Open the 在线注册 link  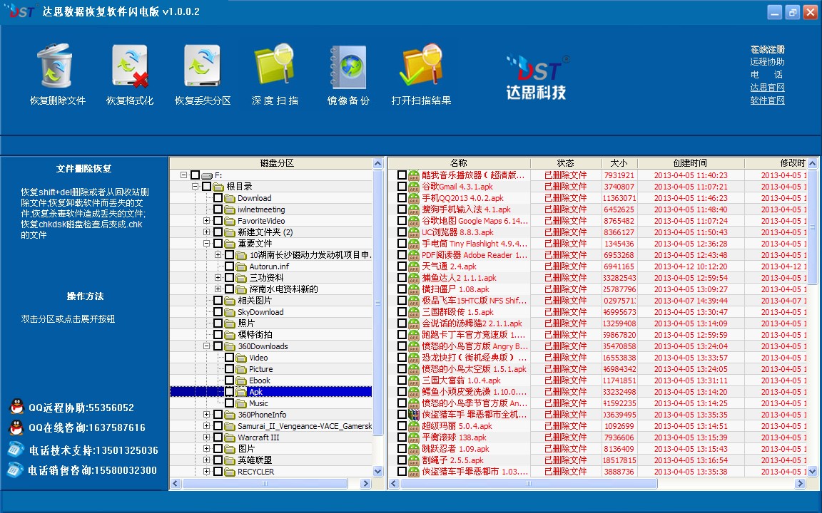[768, 49]
